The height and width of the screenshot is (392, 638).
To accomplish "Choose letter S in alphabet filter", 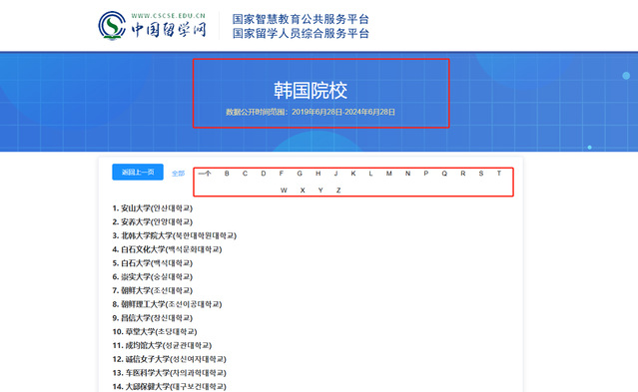I will pos(481,174).
